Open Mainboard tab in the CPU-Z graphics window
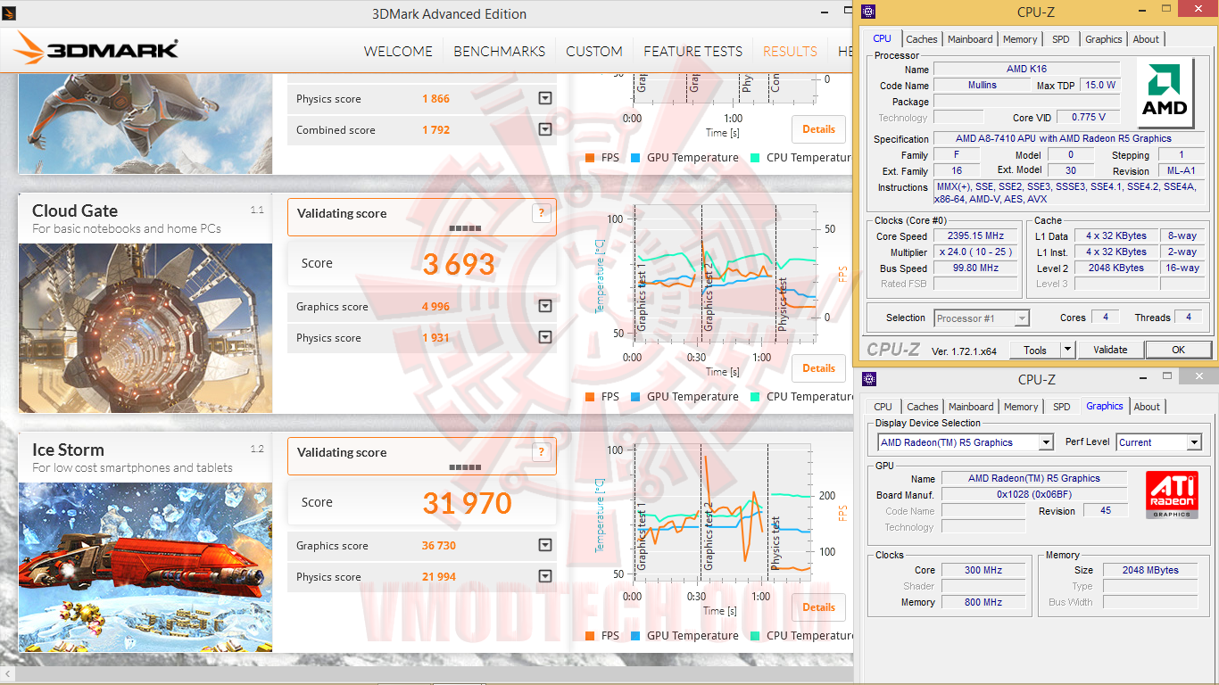This screenshot has height=685, width=1219. click(x=971, y=407)
